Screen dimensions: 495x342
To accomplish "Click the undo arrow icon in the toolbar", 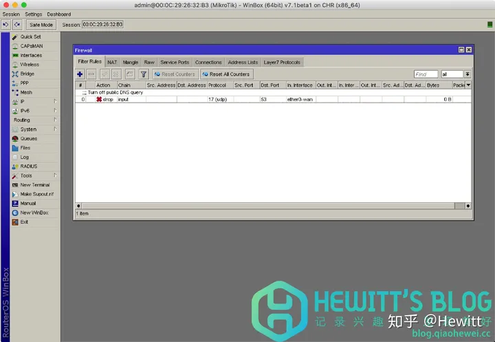I will (x=5, y=25).
